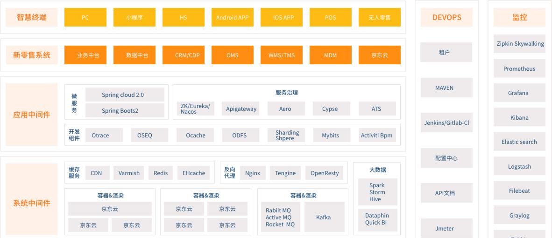Select the WMS/TMS block
The width and height of the screenshot is (552, 238).
point(281,55)
